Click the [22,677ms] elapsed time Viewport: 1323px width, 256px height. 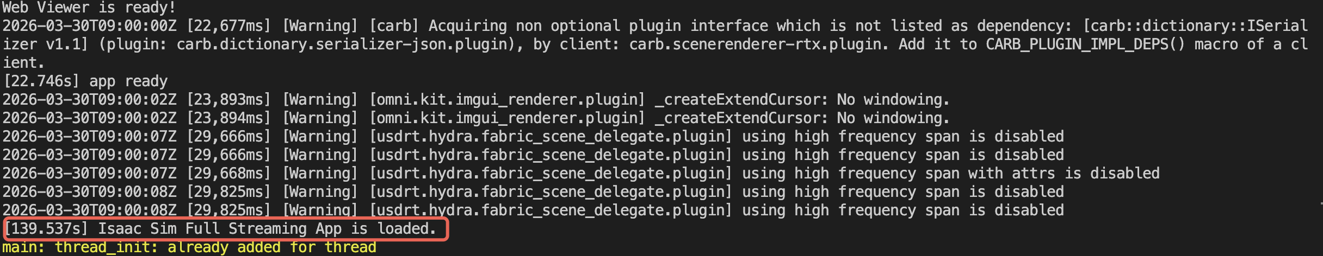pyautogui.click(x=228, y=26)
